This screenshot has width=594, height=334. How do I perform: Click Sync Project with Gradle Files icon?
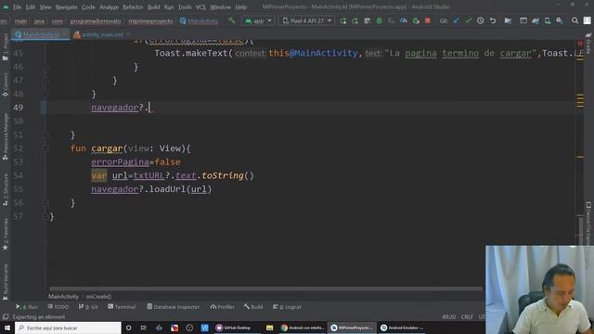tap(536, 20)
